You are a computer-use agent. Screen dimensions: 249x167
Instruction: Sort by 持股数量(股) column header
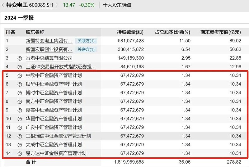coord(130,32)
